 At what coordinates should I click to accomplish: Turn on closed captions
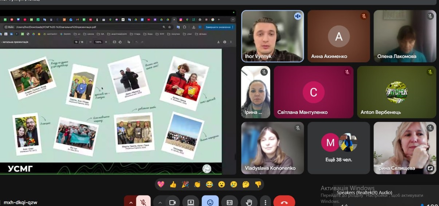230,202
